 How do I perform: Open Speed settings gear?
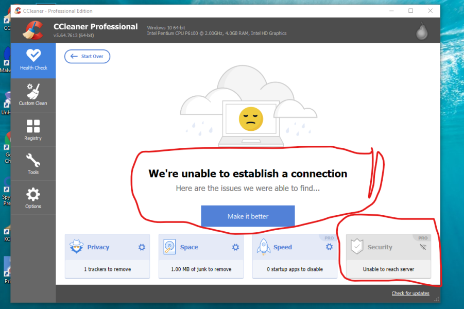tap(329, 247)
